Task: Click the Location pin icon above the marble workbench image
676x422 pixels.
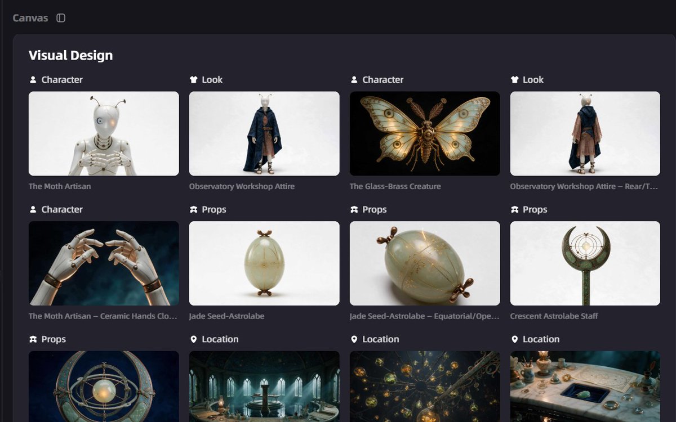Action: (x=514, y=339)
